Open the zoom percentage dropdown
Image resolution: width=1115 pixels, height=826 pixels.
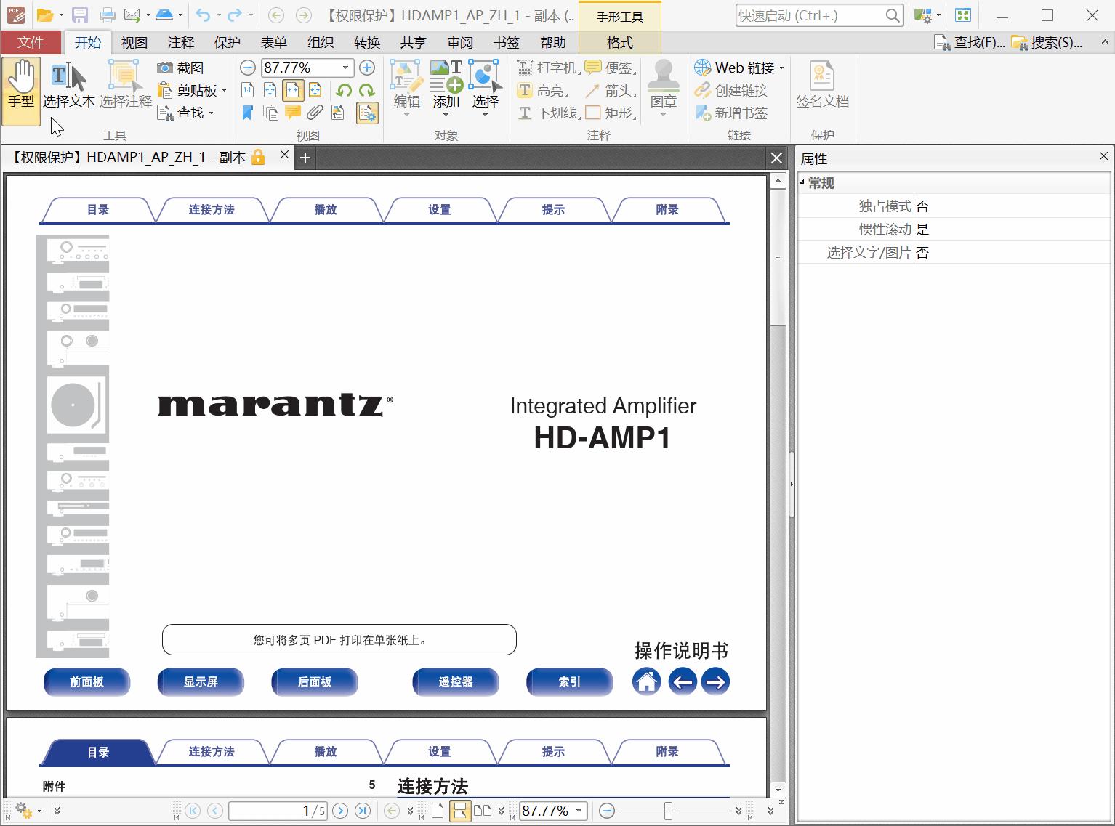point(345,68)
